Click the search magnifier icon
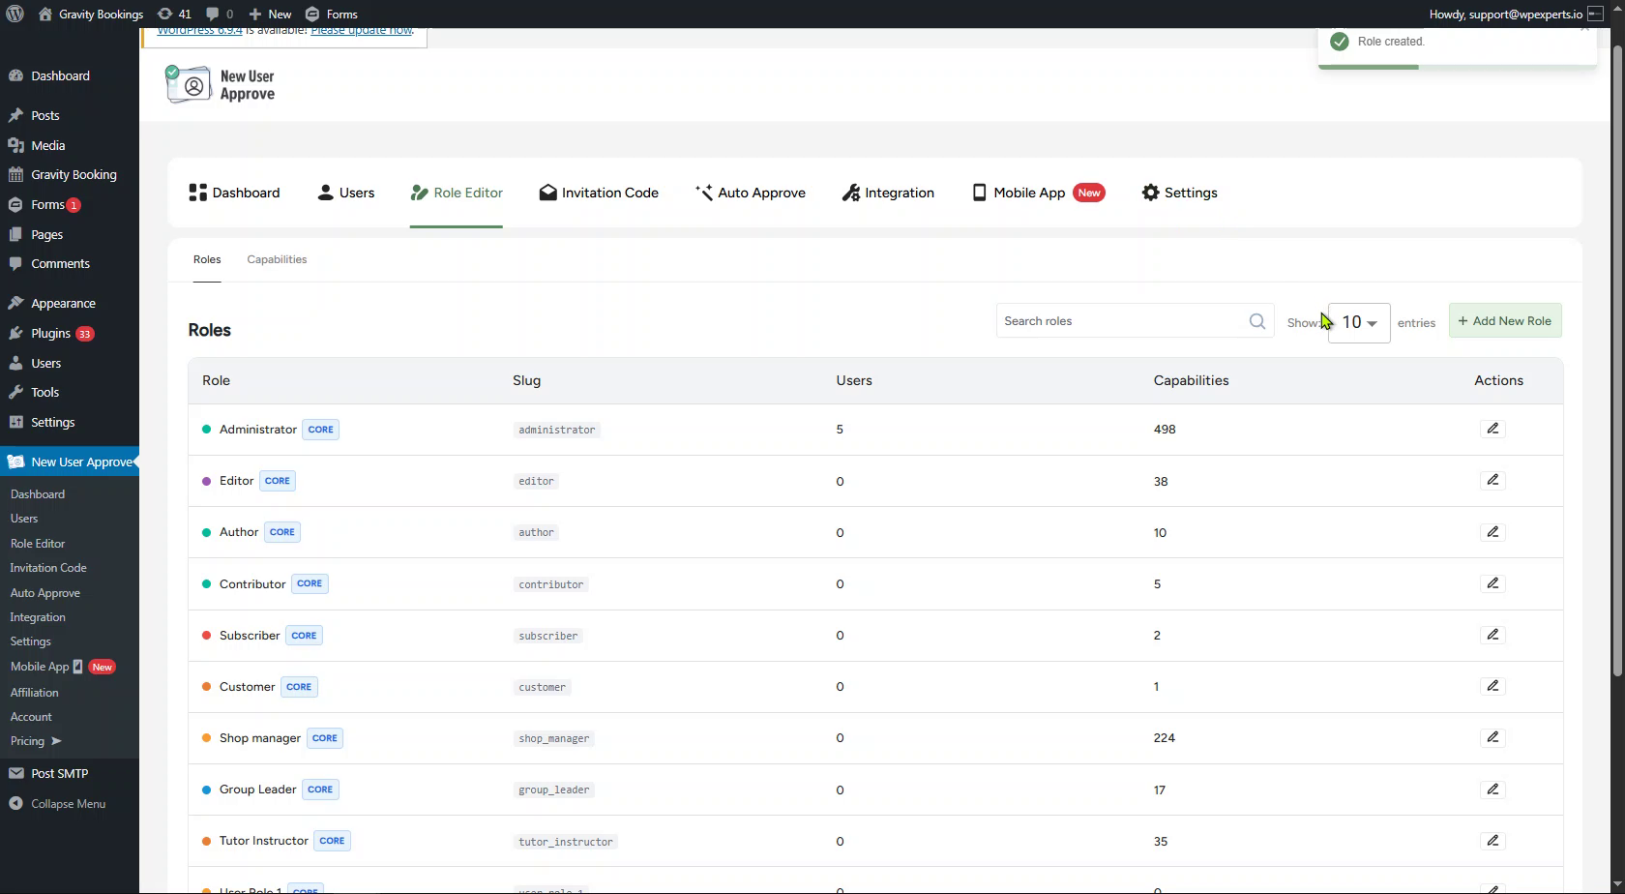Screen dimensions: 1625x894 pyautogui.click(x=1256, y=321)
